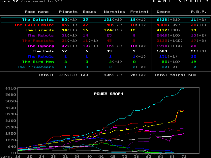The height and width of the screenshot is (158, 211).
Task: Click The Colonies planets value 80
Action: [x=65, y=20]
